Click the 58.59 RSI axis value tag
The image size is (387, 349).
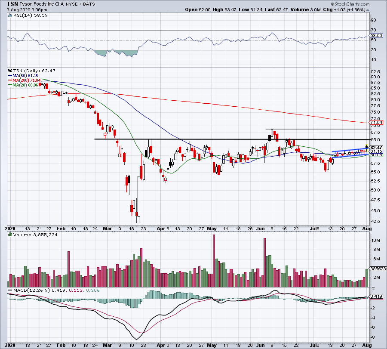pyautogui.click(x=376, y=36)
